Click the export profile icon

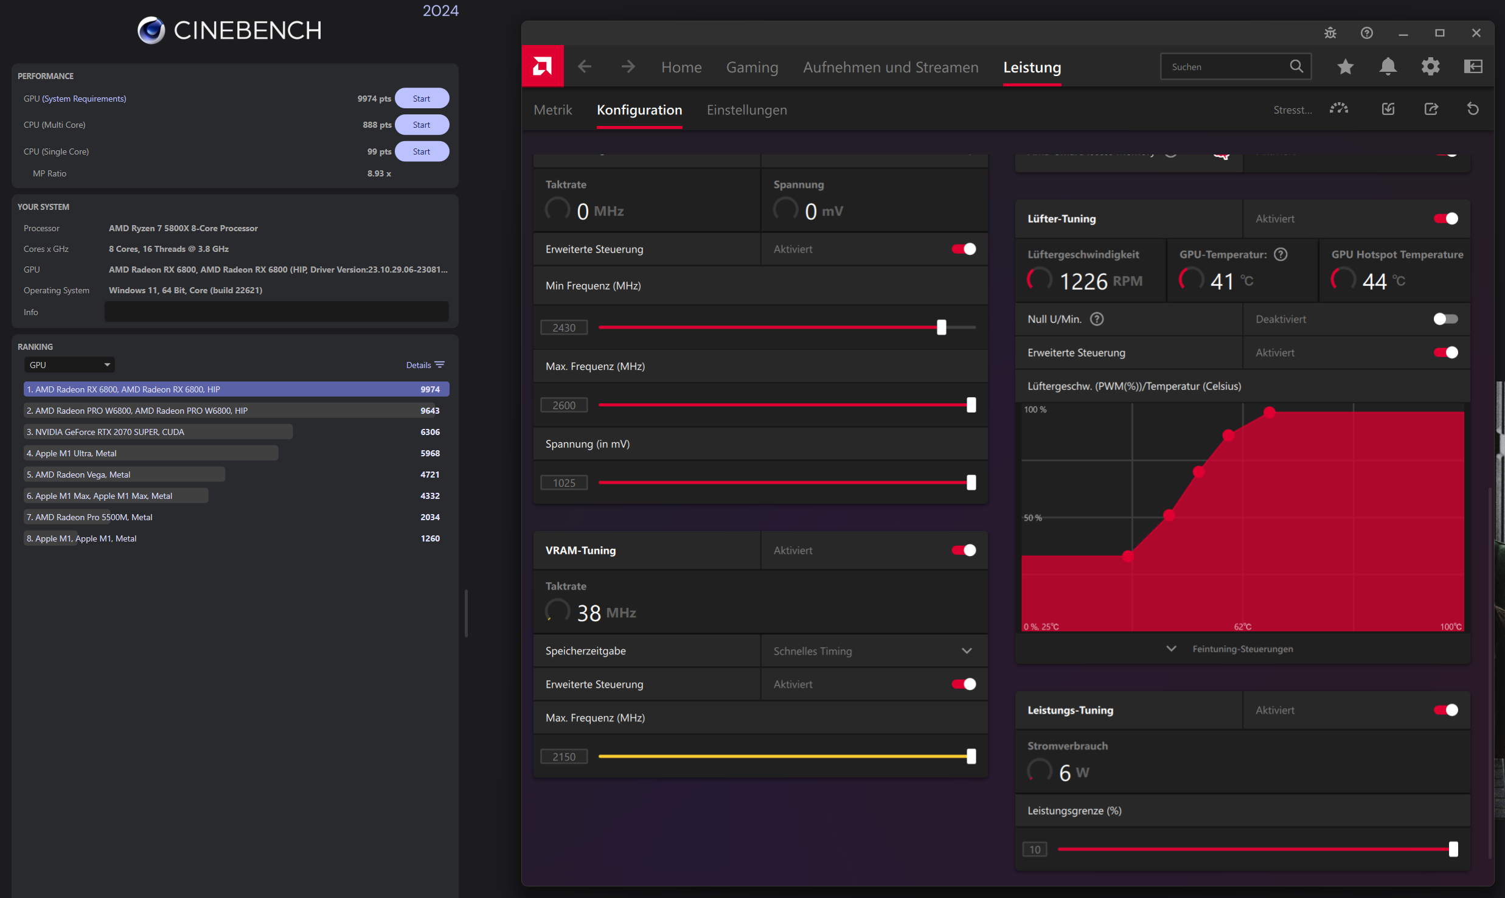click(1431, 110)
